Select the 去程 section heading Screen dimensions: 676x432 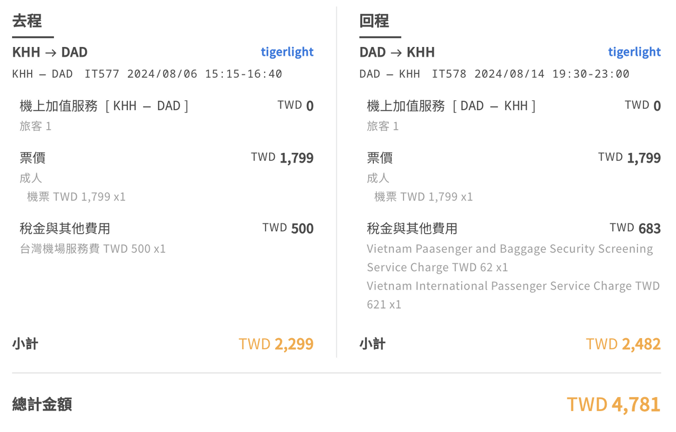pos(27,21)
